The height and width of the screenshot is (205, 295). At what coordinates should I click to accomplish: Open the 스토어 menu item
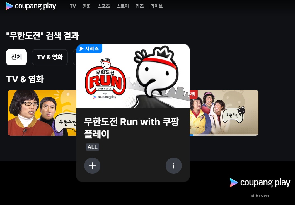pos(123,6)
